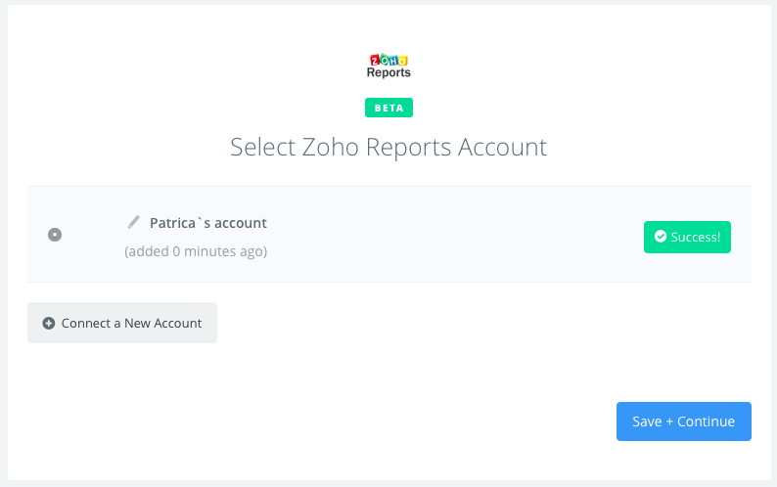Click the checkmark icon in Success badge
777x487 pixels.
click(661, 237)
